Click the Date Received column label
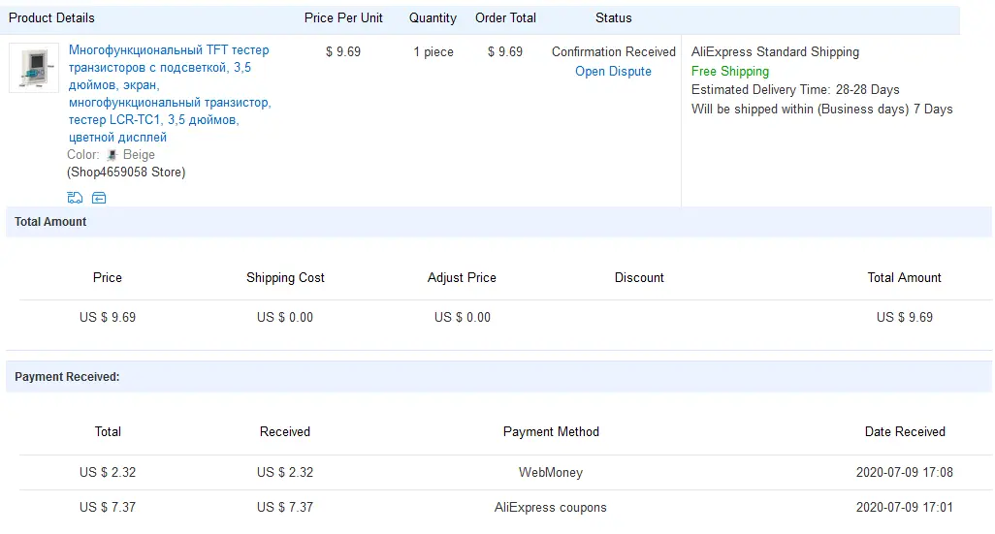This screenshot has width=995, height=534. click(x=905, y=432)
